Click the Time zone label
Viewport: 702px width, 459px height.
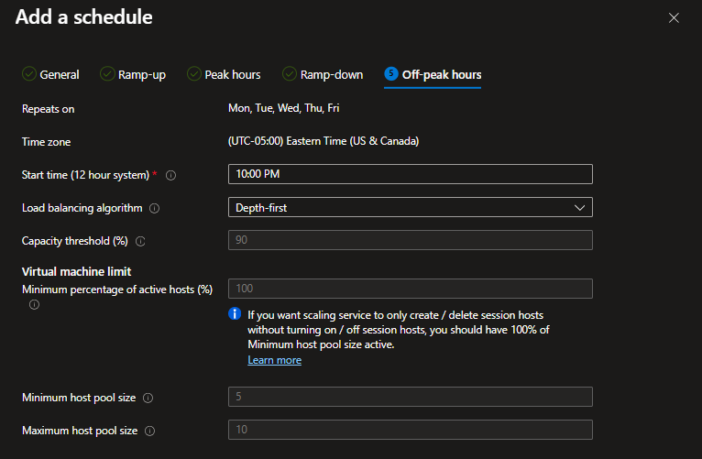[46, 142]
